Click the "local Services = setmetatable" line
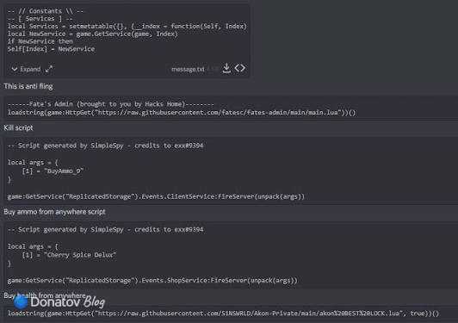 point(127,27)
